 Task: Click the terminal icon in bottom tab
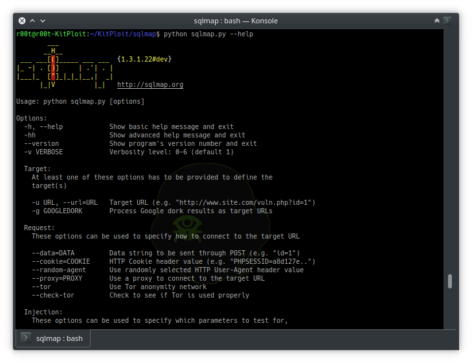(26, 338)
